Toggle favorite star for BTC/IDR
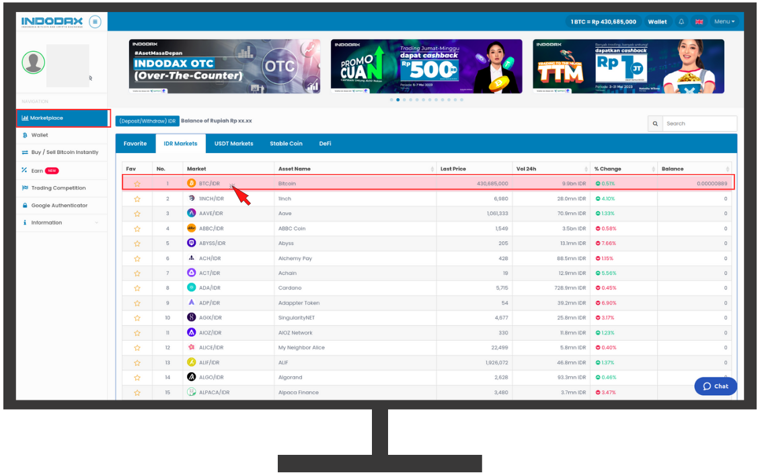760x475 pixels. [x=137, y=184]
